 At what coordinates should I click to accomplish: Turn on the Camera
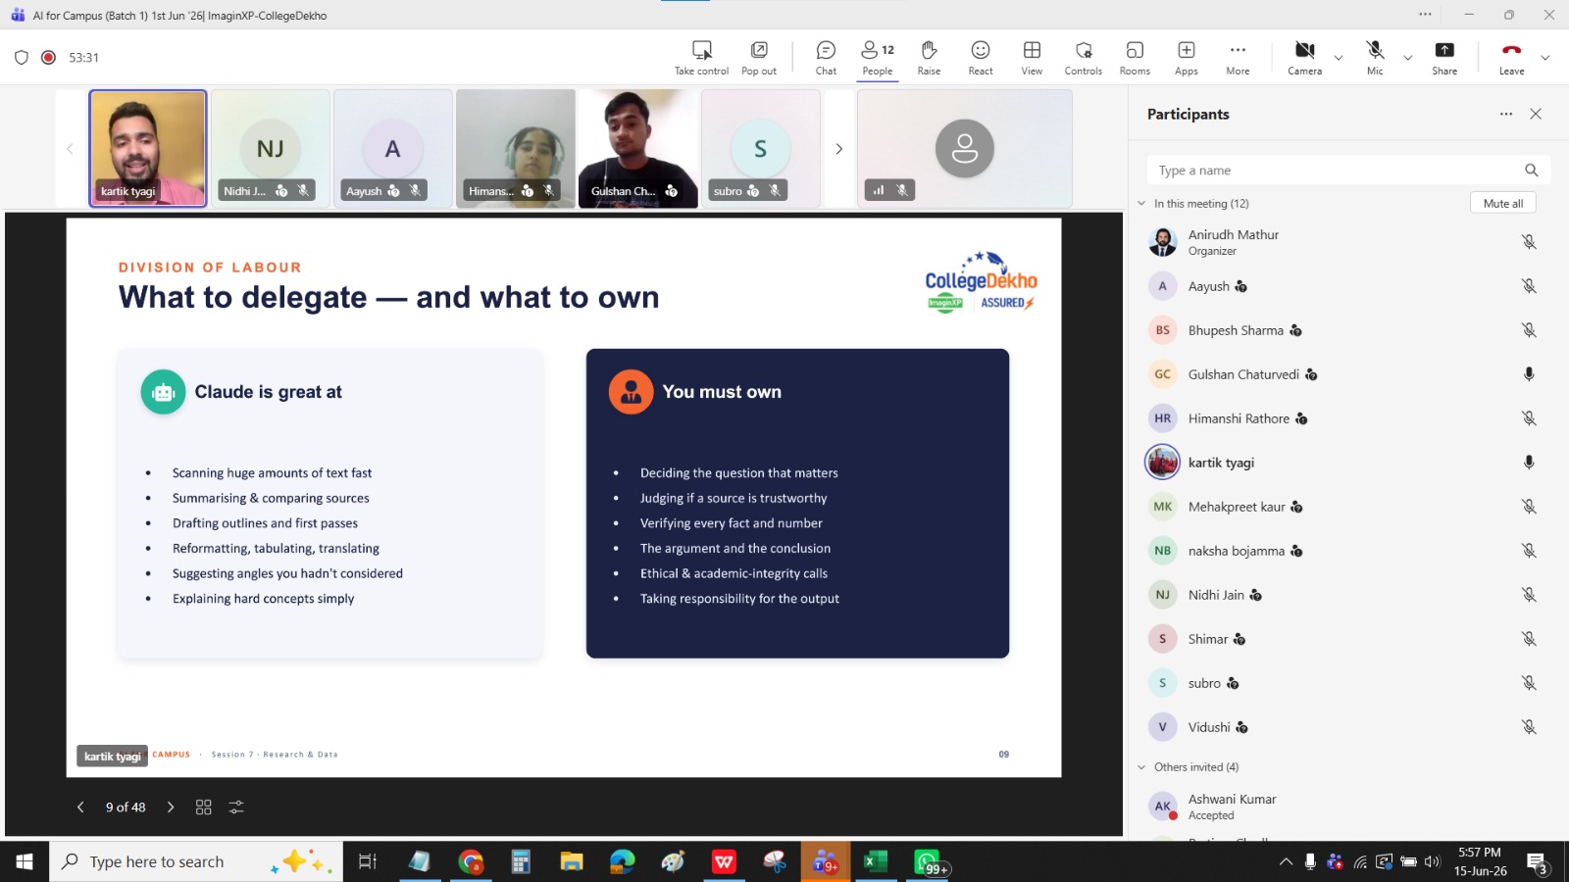click(x=1304, y=57)
